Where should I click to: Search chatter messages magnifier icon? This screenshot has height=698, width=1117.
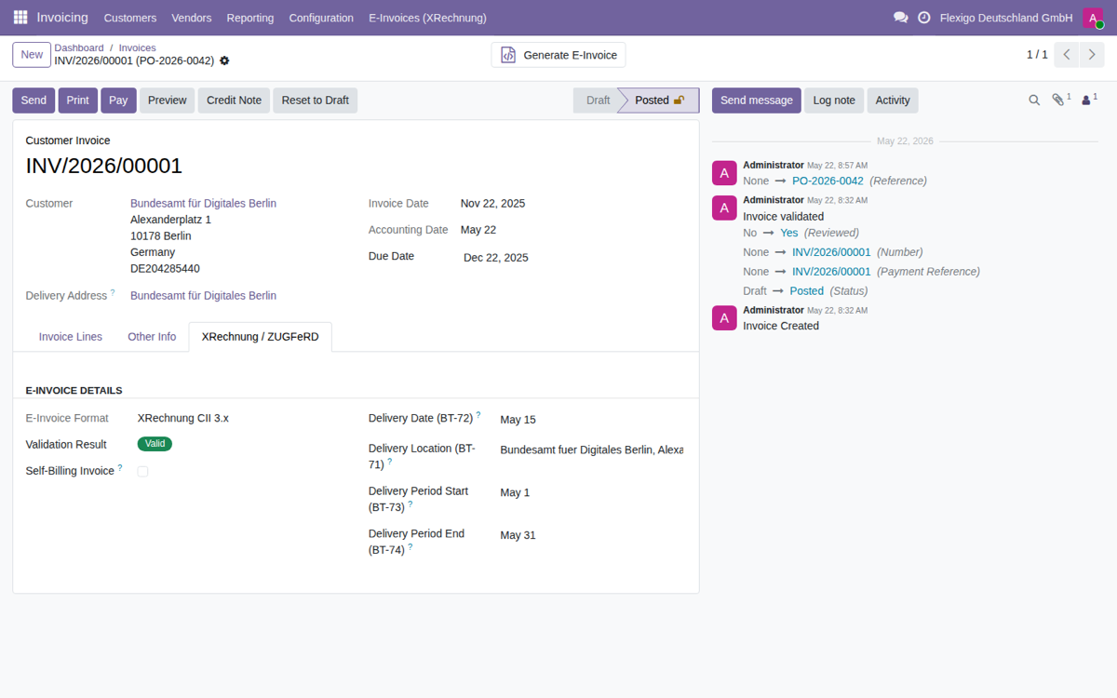(1034, 101)
